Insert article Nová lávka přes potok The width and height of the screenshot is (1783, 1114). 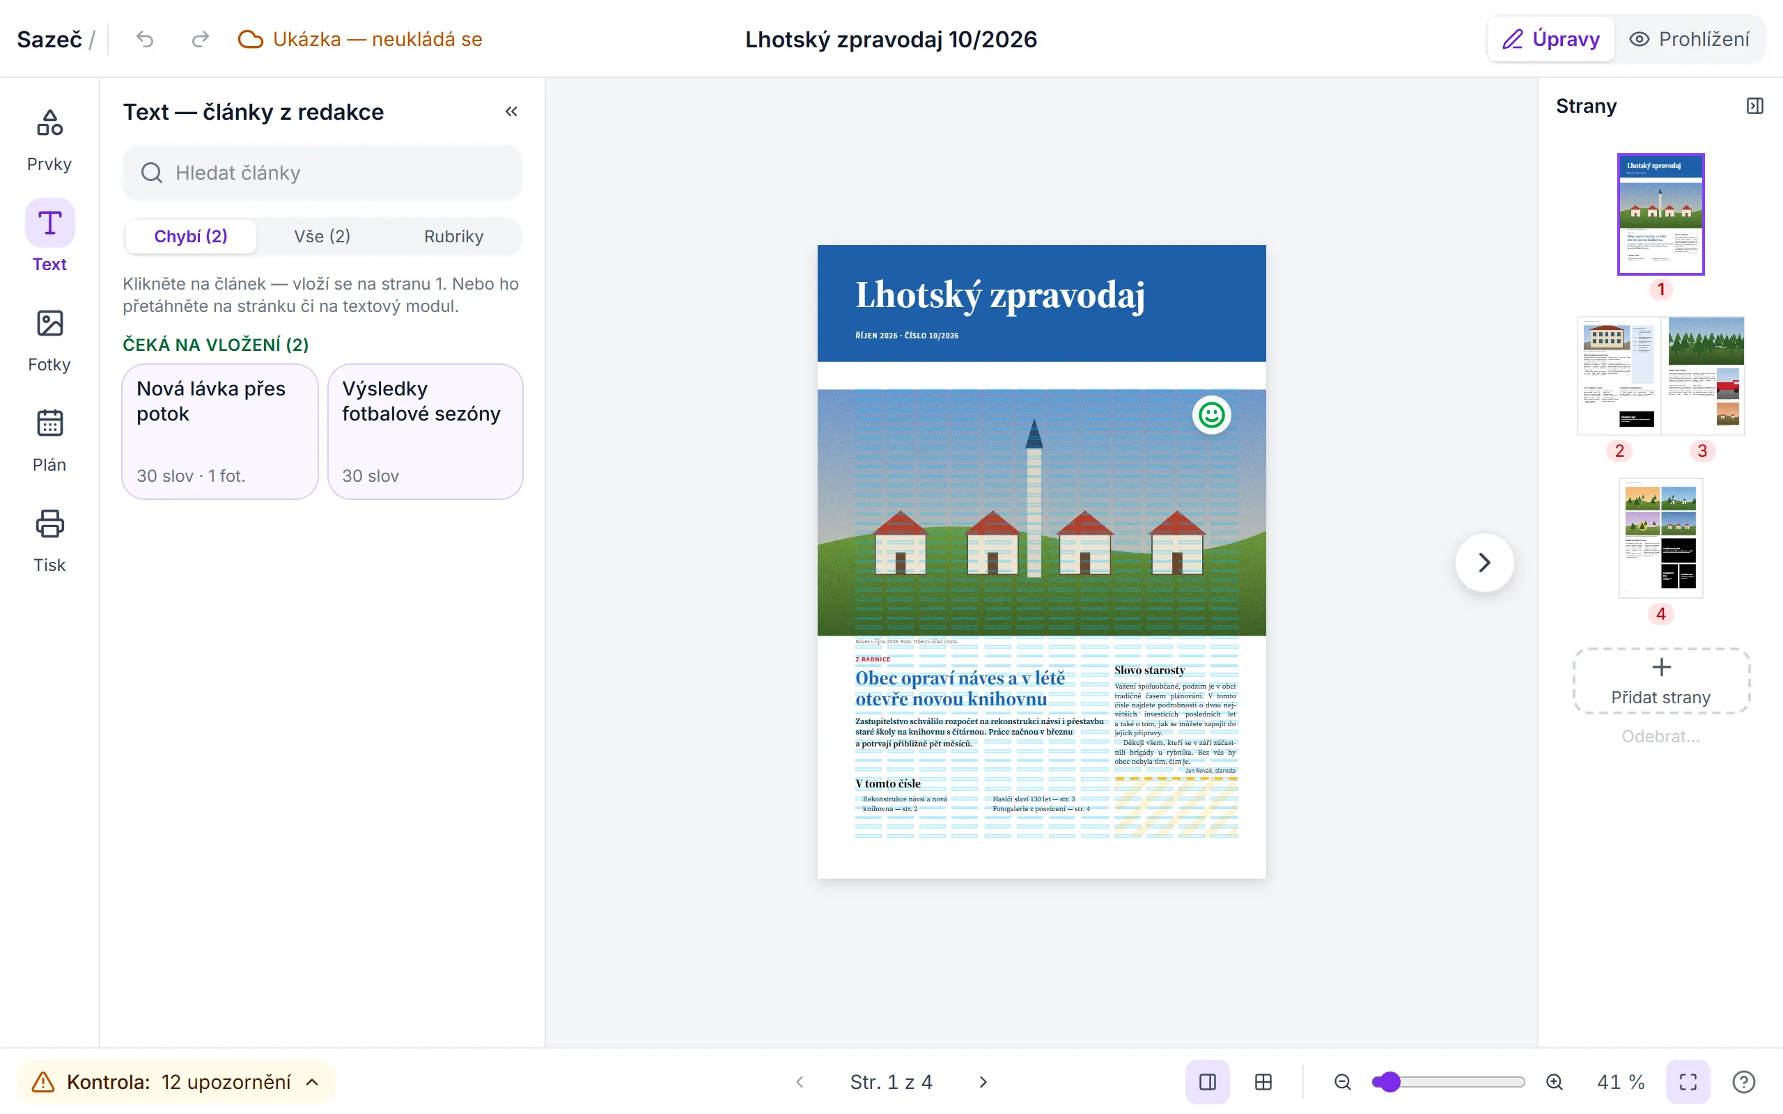click(219, 432)
